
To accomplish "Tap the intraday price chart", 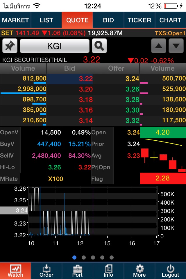I will 93,211.
